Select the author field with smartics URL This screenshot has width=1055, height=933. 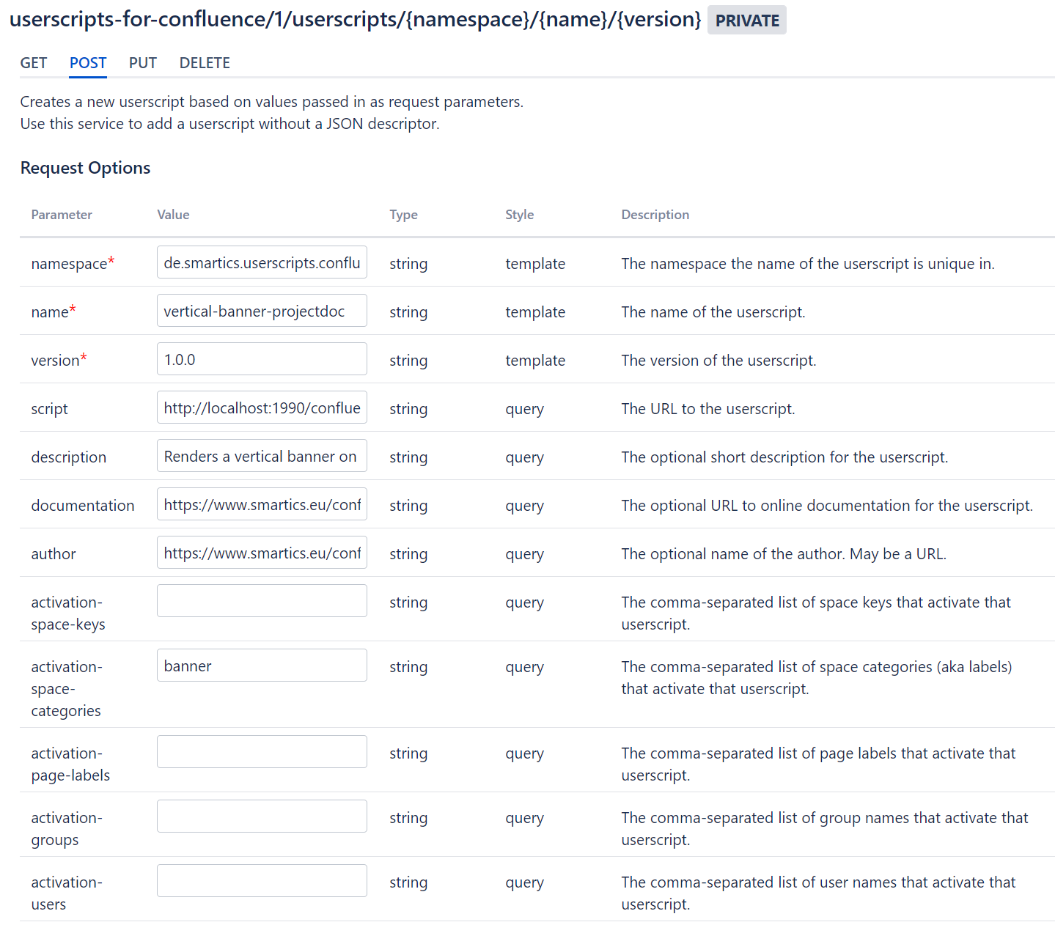pos(261,552)
